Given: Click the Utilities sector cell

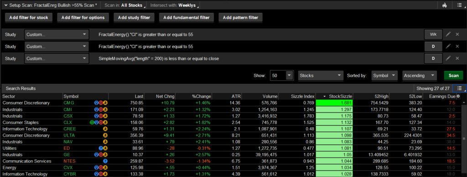Looking at the screenshot, I should pyautogui.click(x=10, y=148).
